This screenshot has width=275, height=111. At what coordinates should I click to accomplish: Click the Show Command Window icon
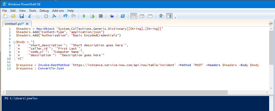pos(161,16)
